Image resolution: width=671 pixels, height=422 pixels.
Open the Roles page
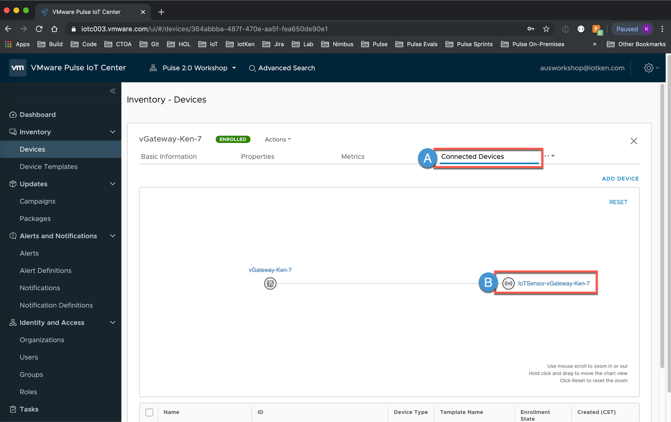(x=29, y=392)
